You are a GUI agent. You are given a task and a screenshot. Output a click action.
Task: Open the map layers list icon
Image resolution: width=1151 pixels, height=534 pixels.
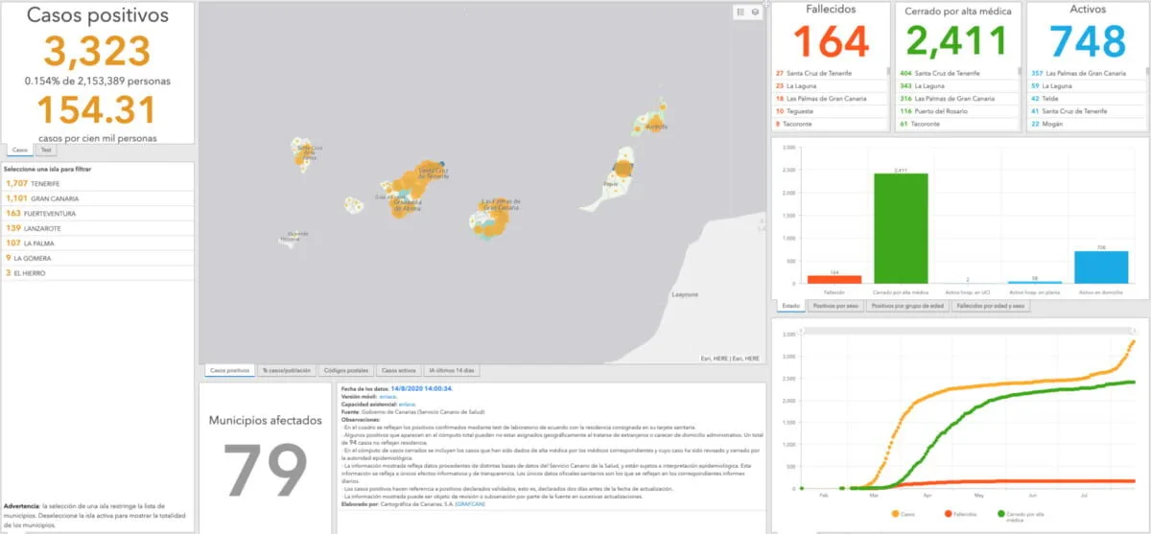[x=756, y=12]
